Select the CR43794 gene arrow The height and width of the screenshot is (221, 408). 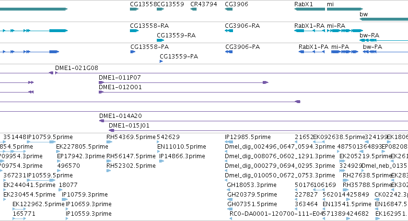click(x=194, y=9)
